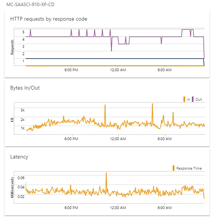The height and width of the screenshot is (219, 213).
Task: Click the 1 tick on Requests axis
Action: pyautogui.click(x=23, y=61)
